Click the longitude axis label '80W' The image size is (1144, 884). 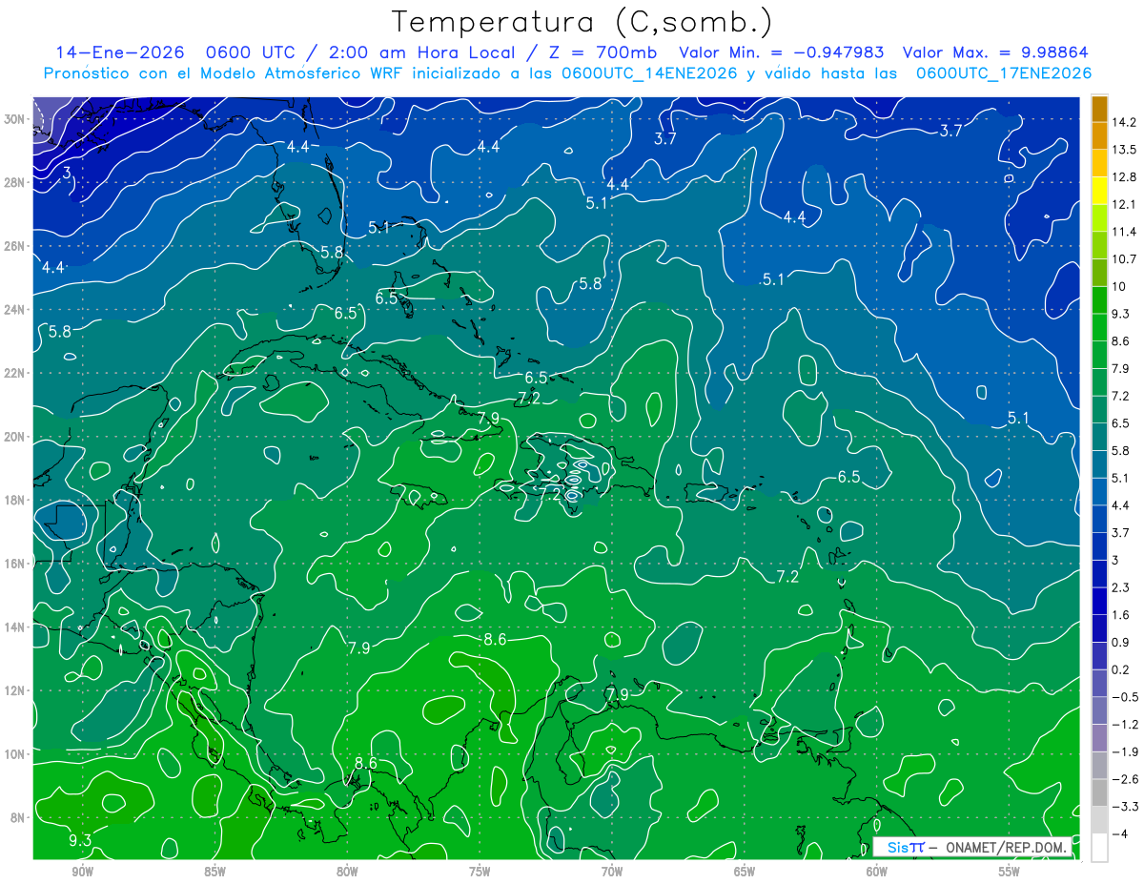pyautogui.click(x=347, y=872)
